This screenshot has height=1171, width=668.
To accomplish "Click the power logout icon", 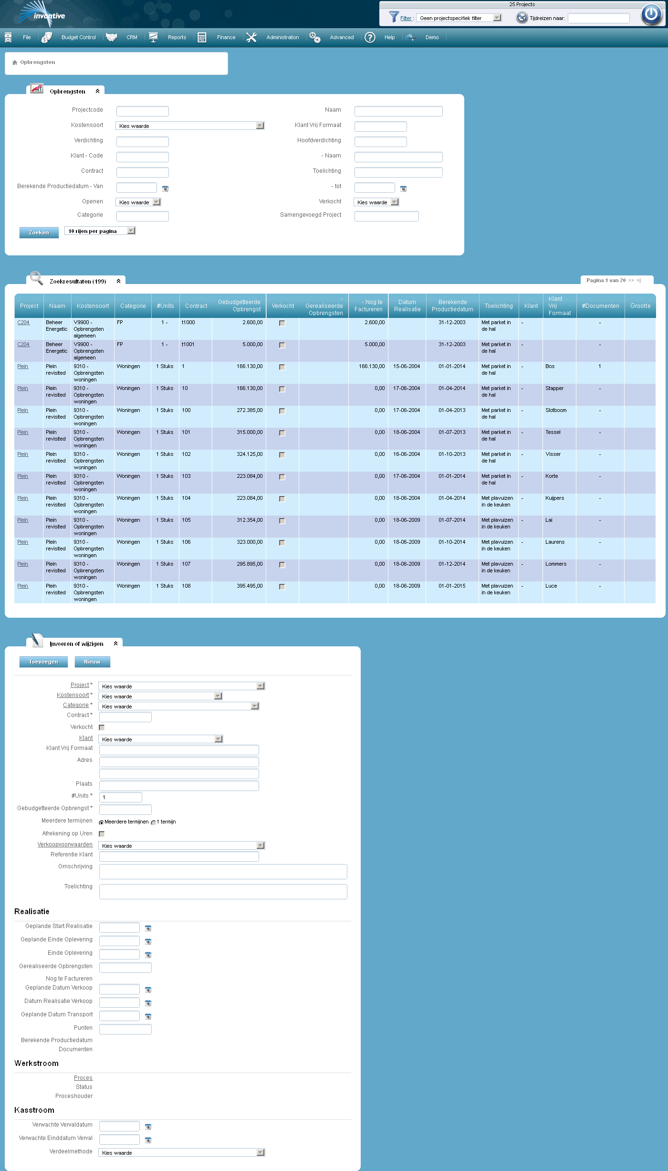I will point(651,14).
